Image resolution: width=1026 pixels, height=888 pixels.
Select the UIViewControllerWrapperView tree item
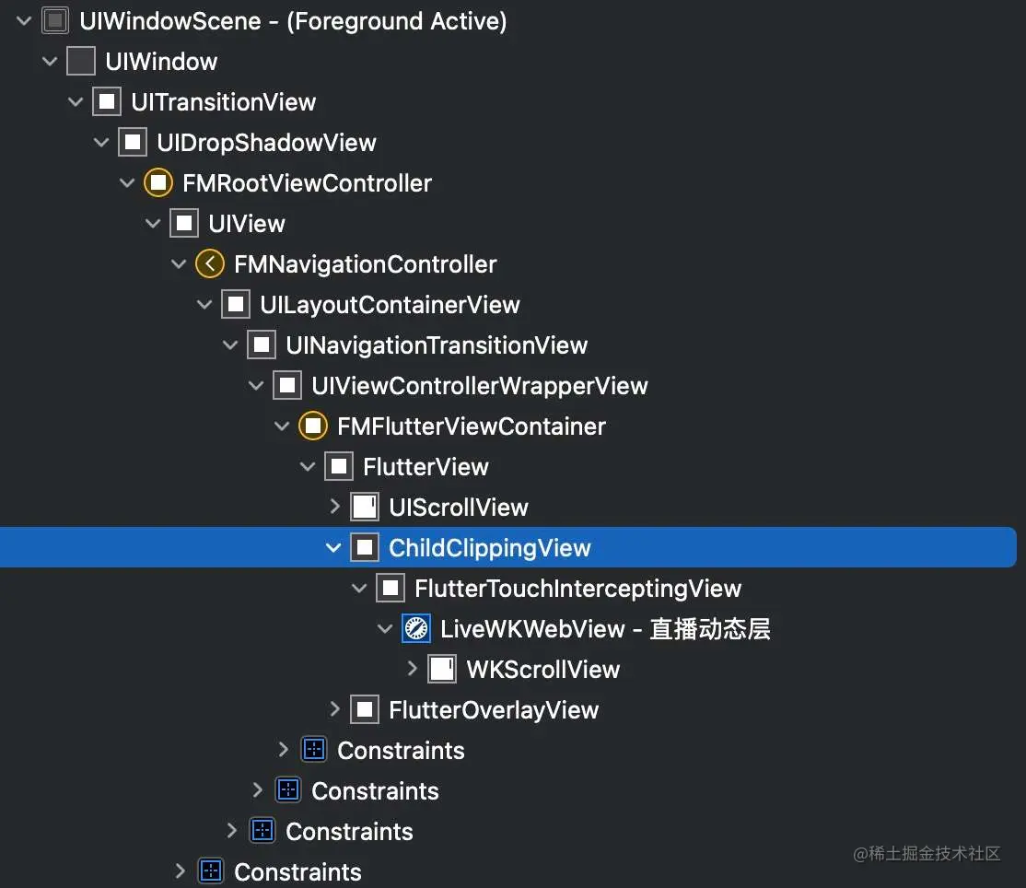pos(477,385)
